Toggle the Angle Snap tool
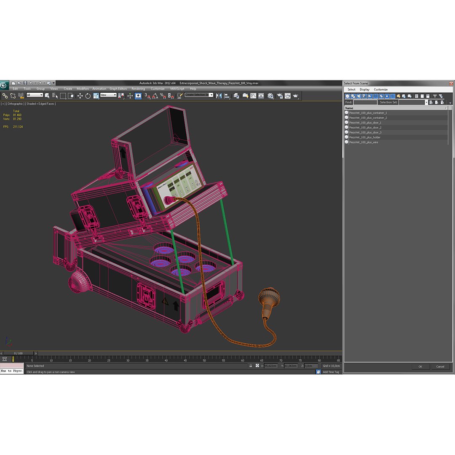The width and height of the screenshot is (455, 455). (x=155, y=96)
